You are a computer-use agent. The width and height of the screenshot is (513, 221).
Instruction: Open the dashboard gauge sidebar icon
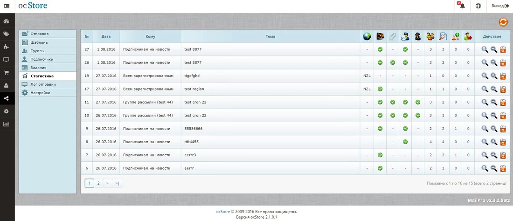(x=6, y=21)
